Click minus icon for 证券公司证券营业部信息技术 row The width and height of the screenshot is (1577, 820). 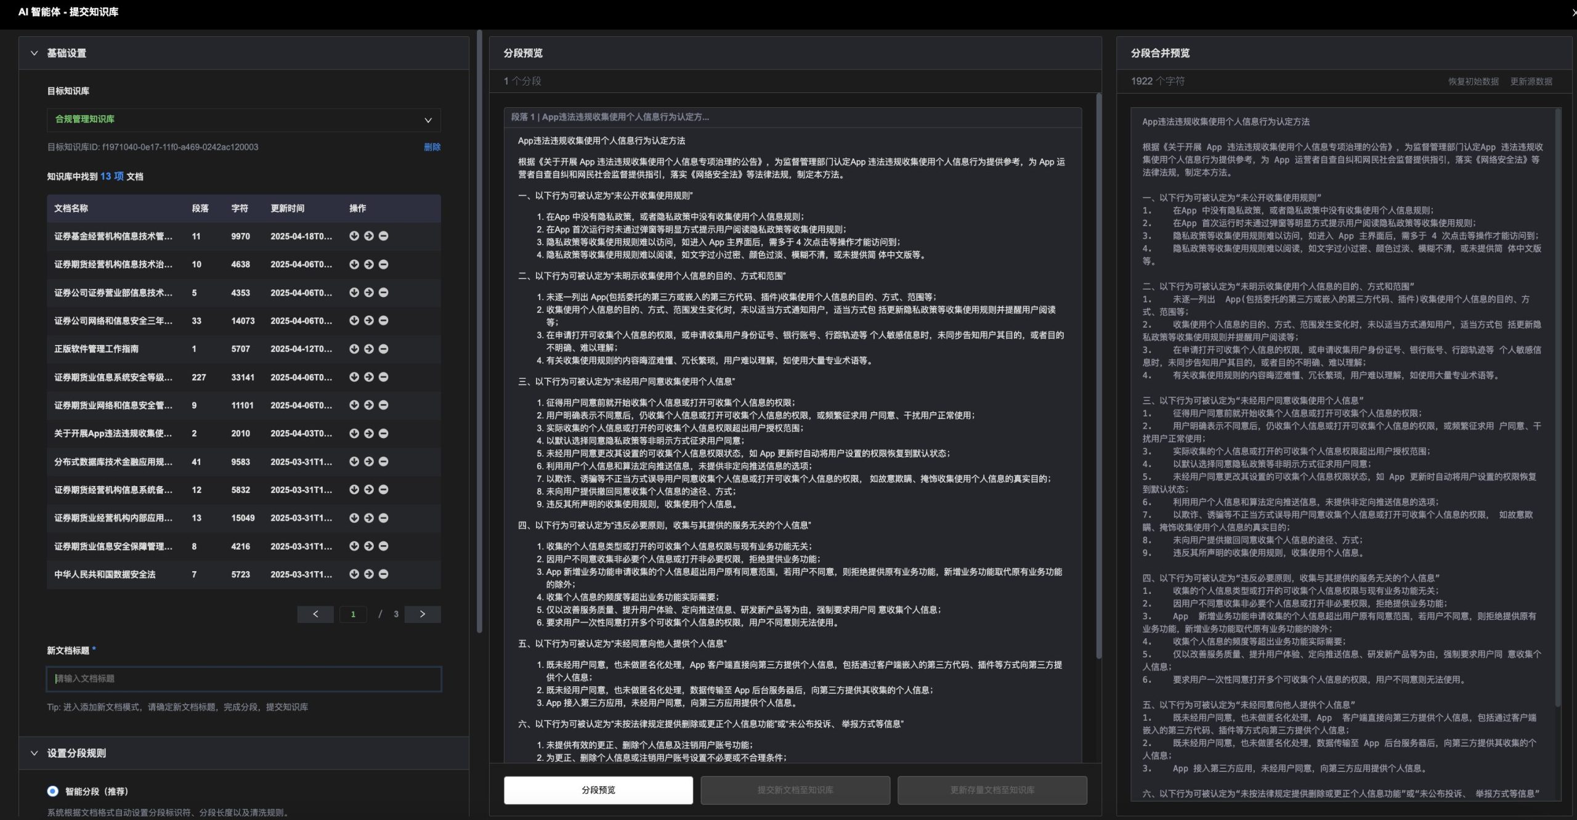coord(383,293)
